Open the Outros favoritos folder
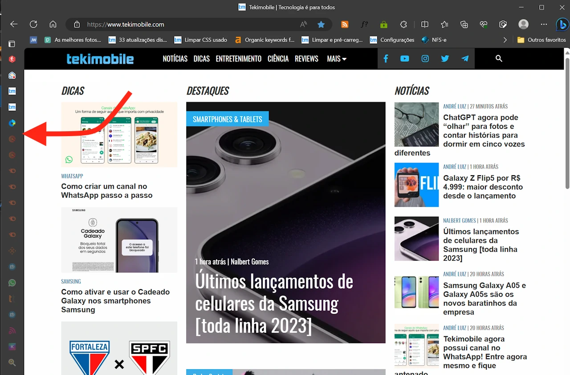Viewport: 570px width, 375px height. [541, 40]
